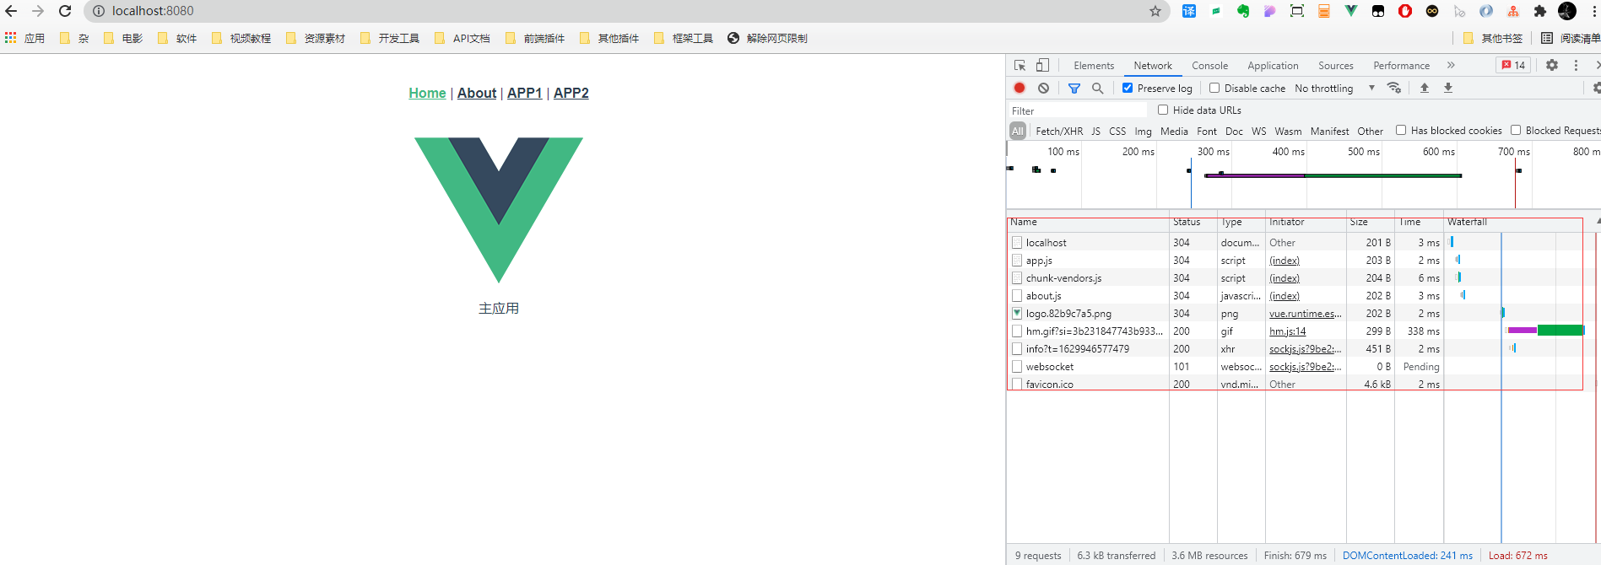Select the Network tab
The height and width of the screenshot is (565, 1601).
coord(1153,66)
